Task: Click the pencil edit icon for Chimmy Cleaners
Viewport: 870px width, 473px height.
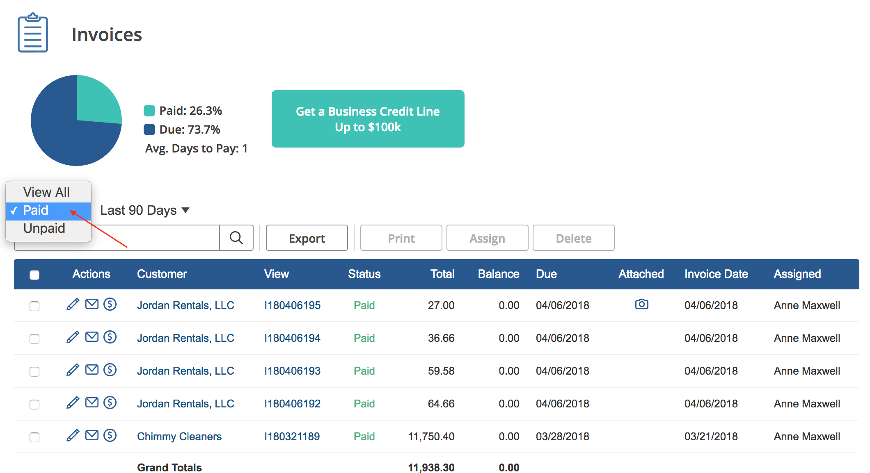Action: click(x=73, y=436)
